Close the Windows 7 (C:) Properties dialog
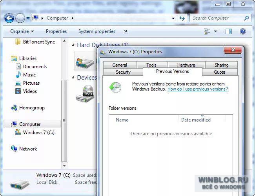Screen dimensions: 255x196 point(233,50)
